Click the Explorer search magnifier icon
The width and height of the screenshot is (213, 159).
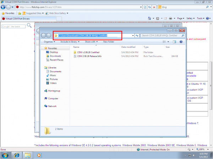click(x=183, y=35)
